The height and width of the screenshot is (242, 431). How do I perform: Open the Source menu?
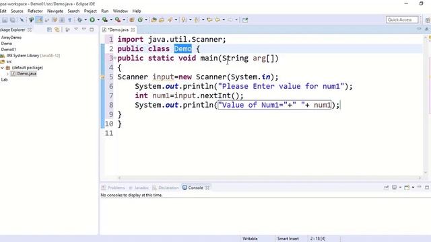[17, 11]
